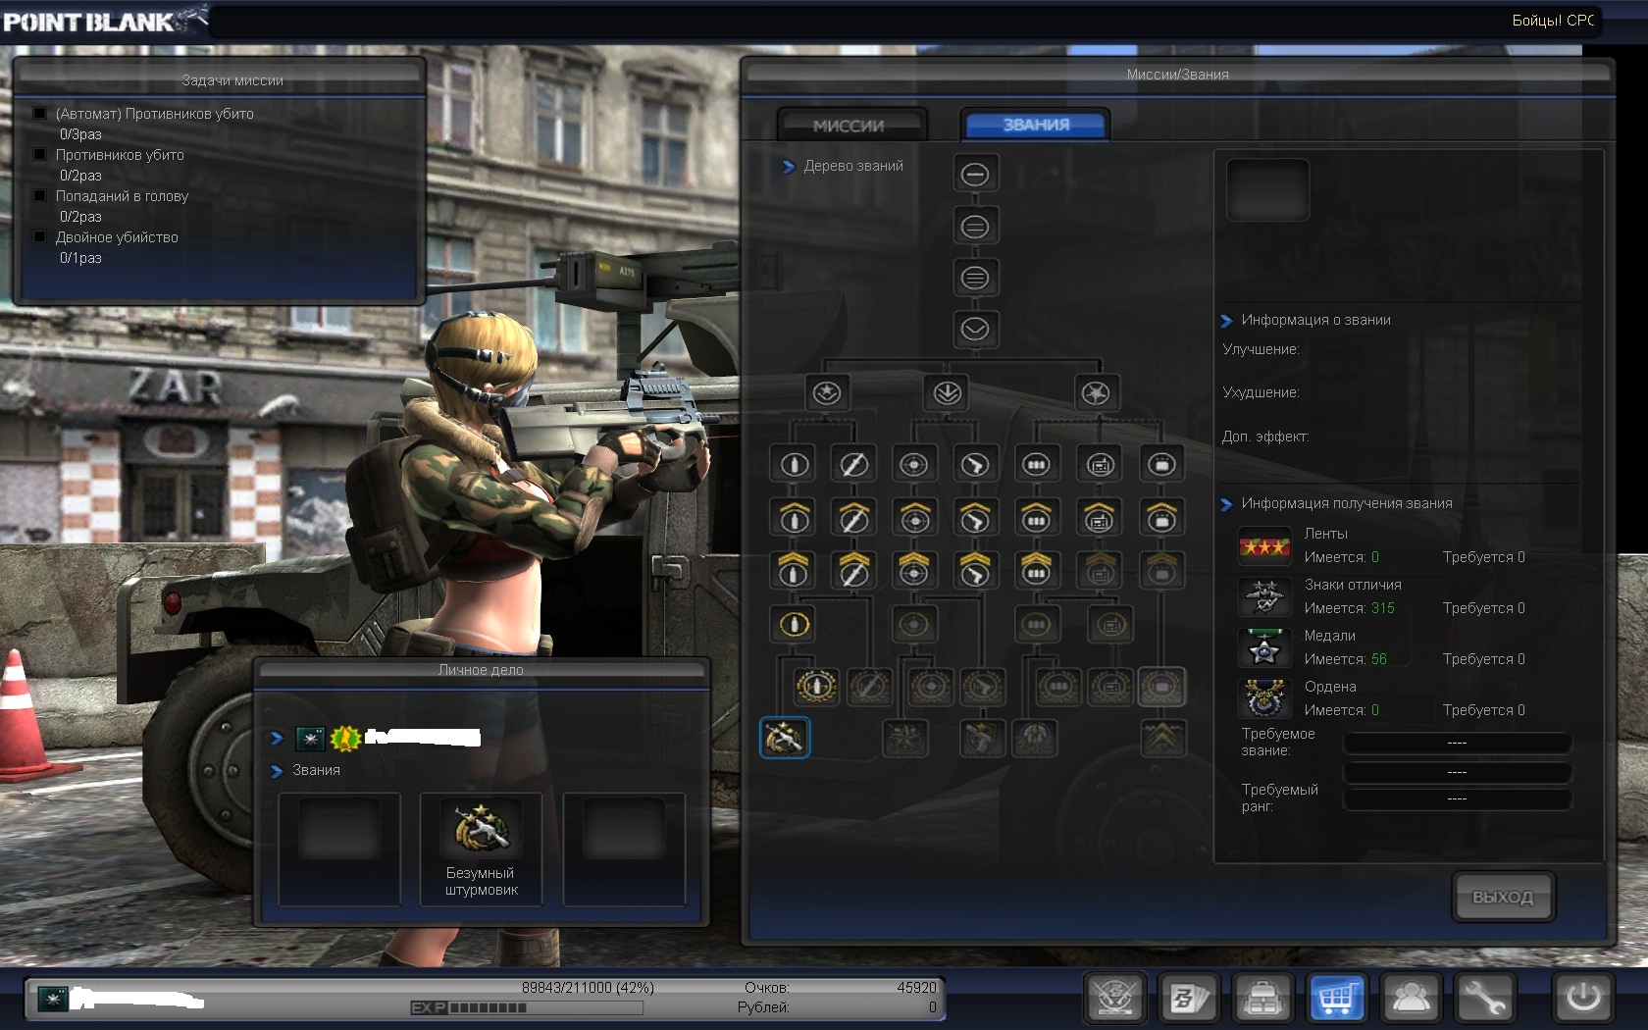The width and height of the screenshot is (1648, 1030).
Task: Click the ВЫХОД button
Action: (x=1503, y=897)
